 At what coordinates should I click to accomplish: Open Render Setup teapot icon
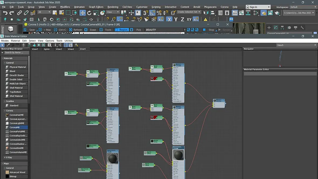pyautogui.click(x=263, y=13)
